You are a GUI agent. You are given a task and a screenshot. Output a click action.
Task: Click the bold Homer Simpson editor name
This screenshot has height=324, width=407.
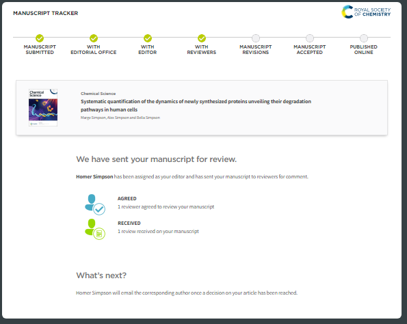pyautogui.click(x=94, y=176)
